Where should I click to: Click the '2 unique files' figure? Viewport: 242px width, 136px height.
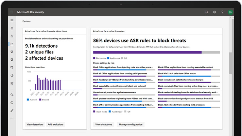click(x=39, y=52)
